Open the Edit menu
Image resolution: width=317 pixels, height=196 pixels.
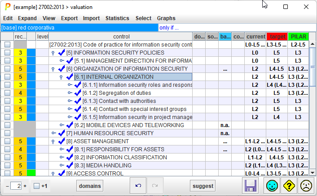(x=8, y=18)
